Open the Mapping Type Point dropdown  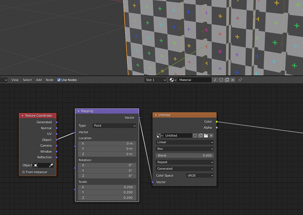click(115, 126)
